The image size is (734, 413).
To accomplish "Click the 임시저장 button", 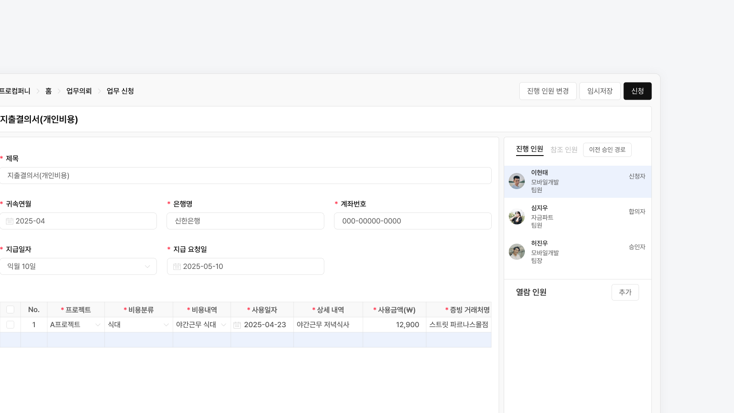I will (x=600, y=91).
